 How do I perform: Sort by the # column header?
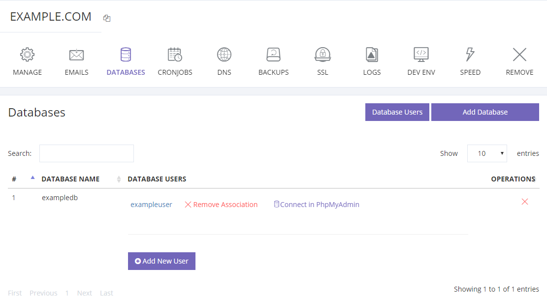(x=14, y=179)
